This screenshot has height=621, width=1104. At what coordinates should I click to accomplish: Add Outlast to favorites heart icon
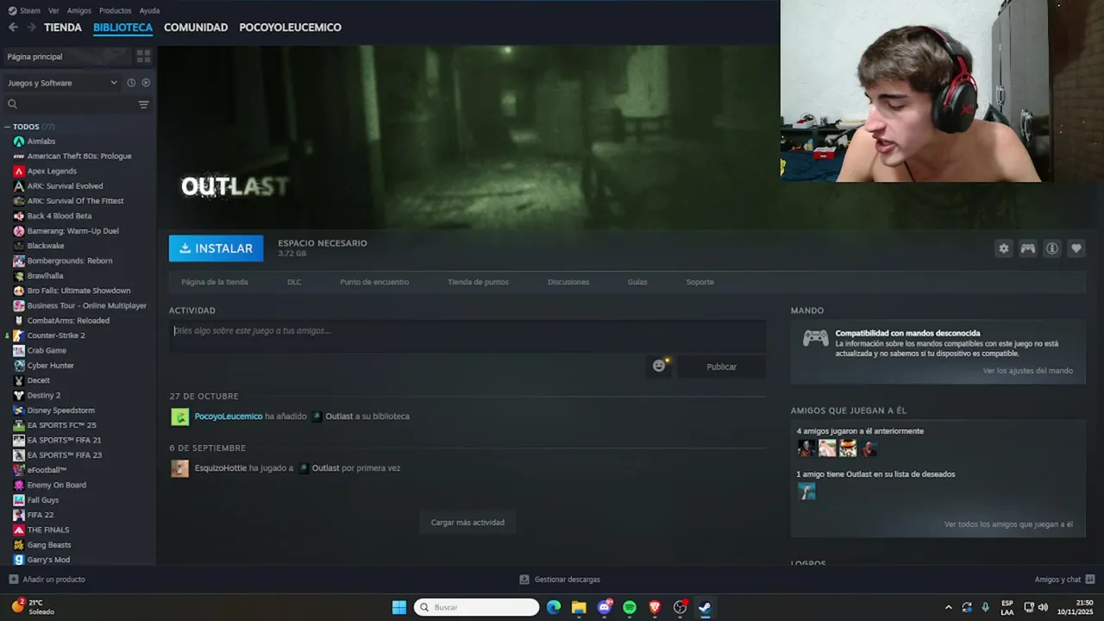tap(1076, 248)
